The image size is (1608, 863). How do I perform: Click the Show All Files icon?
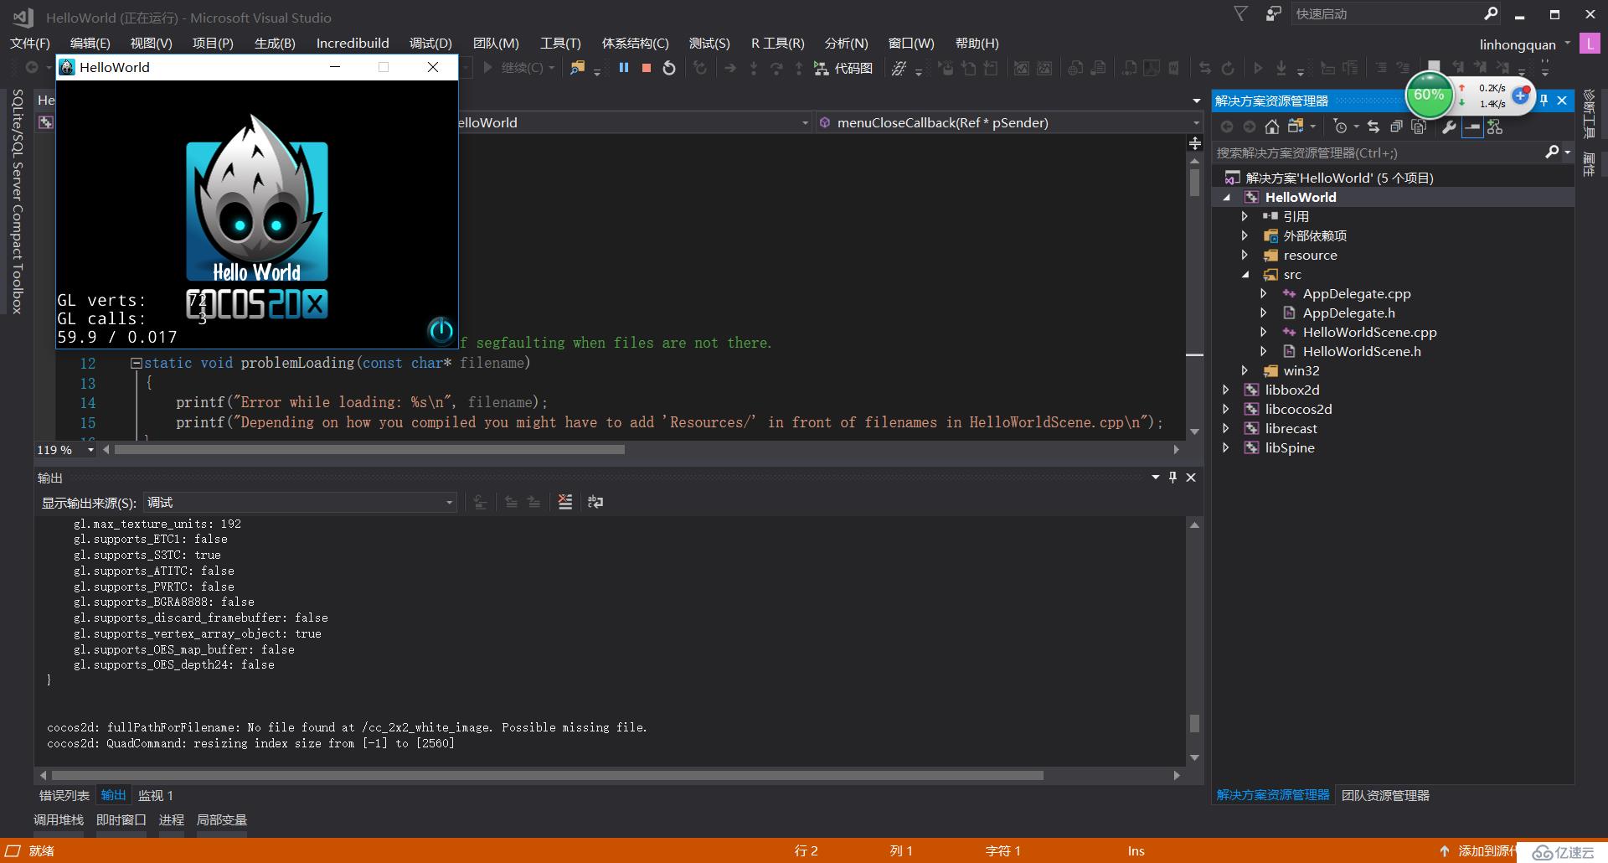point(1419,127)
